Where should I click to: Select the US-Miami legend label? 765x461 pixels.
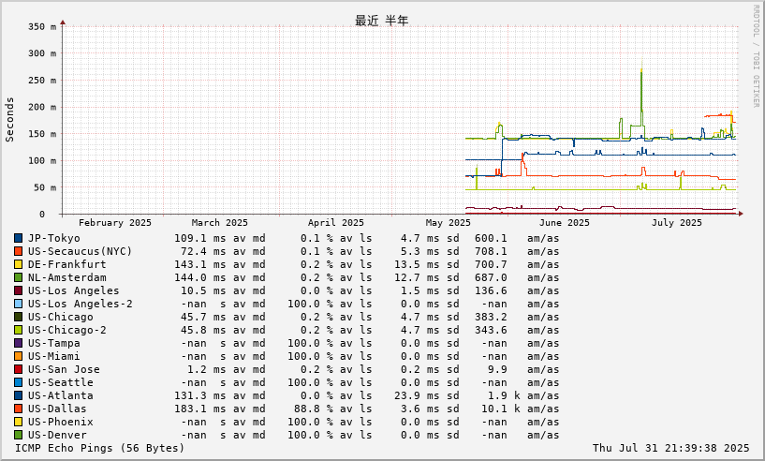[53, 357]
